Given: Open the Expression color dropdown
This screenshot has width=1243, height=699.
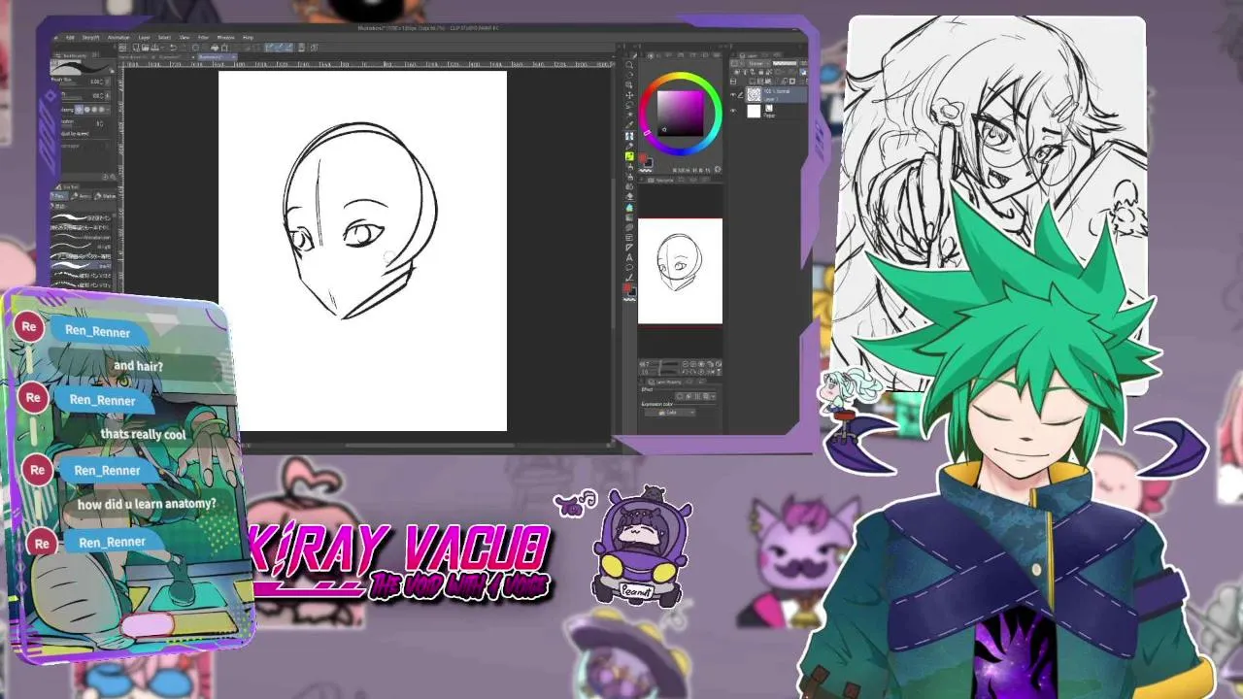Looking at the screenshot, I should (670, 413).
